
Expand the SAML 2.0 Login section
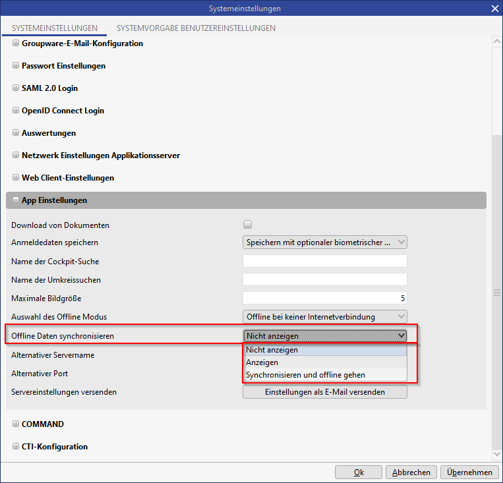[16, 88]
